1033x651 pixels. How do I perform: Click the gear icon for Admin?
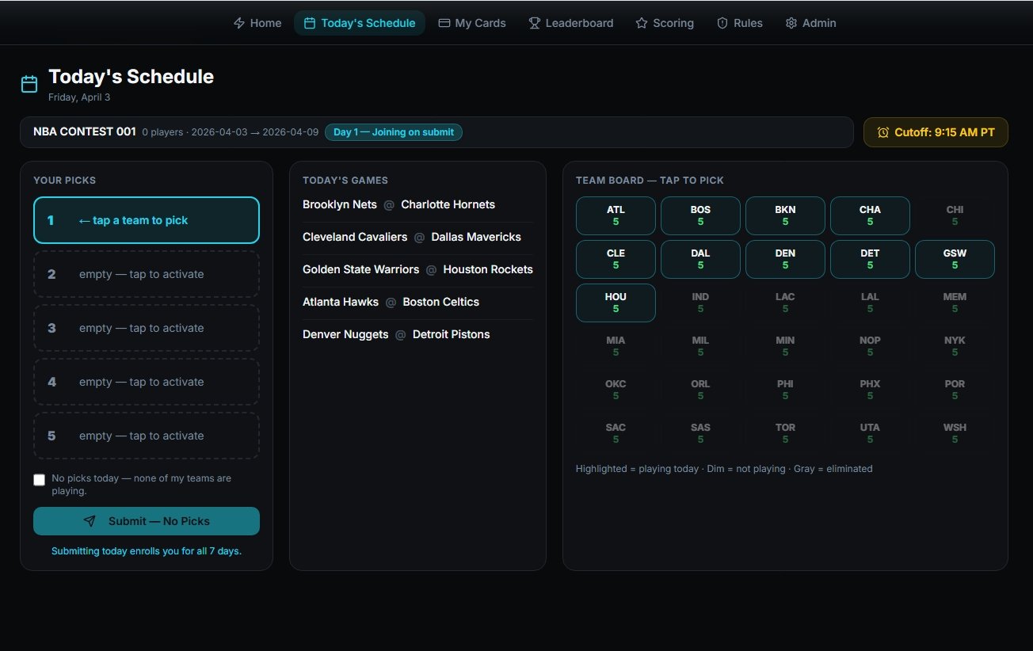click(791, 23)
